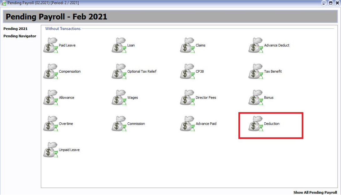Click the Wages money bag icon

[x=119, y=98]
